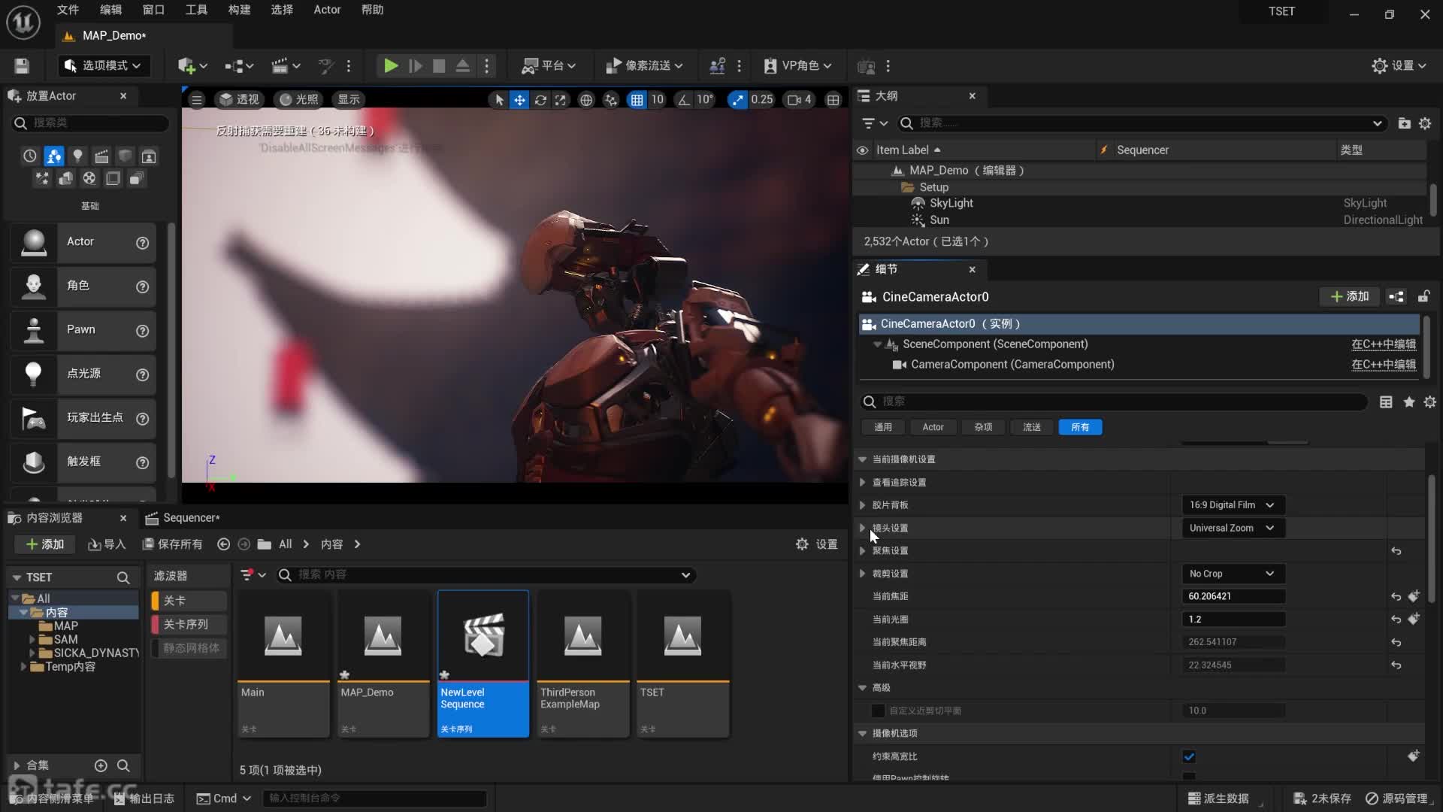Open camera speed setting 4
The height and width of the screenshot is (812, 1443).
click(x=799, y=99)
